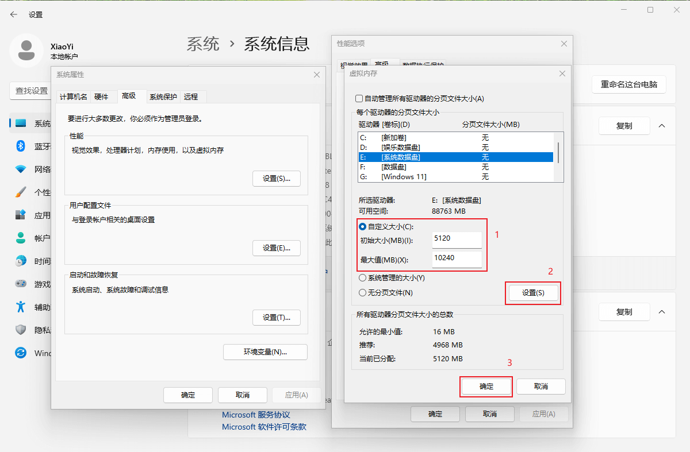Open the 游戏 settings icon
This screenshot has height=452, width=690.
pyautogui.click(x=20, y=284)
